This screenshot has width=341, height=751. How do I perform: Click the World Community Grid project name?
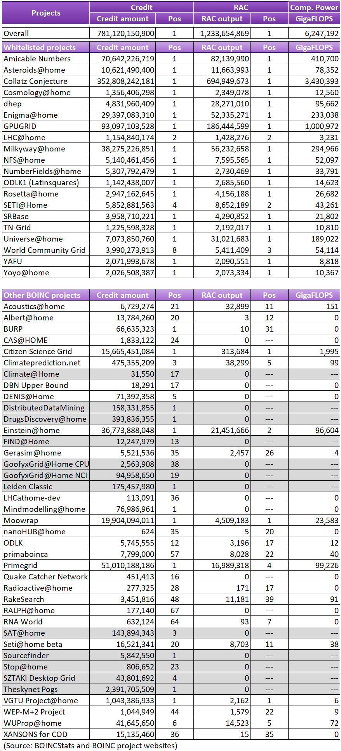pyautogui.click(x=45, y=250)
